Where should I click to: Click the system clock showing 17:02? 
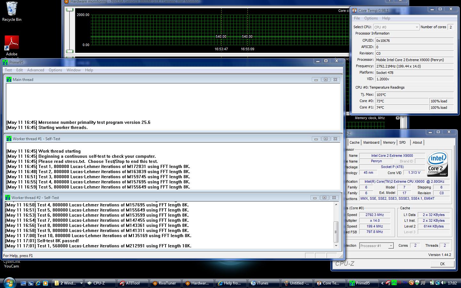pyautogui.click(x=452, y=283)
